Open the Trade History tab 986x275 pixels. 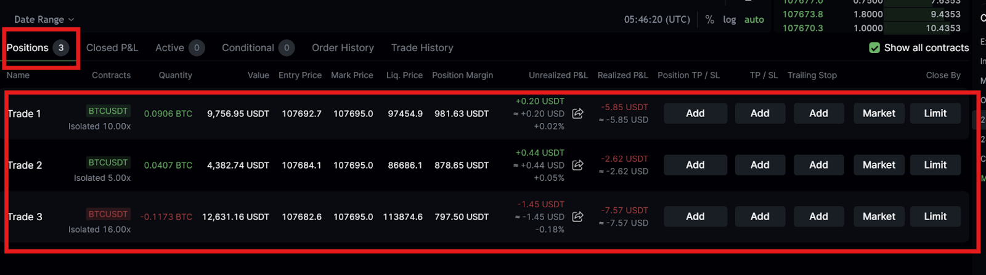422,48
